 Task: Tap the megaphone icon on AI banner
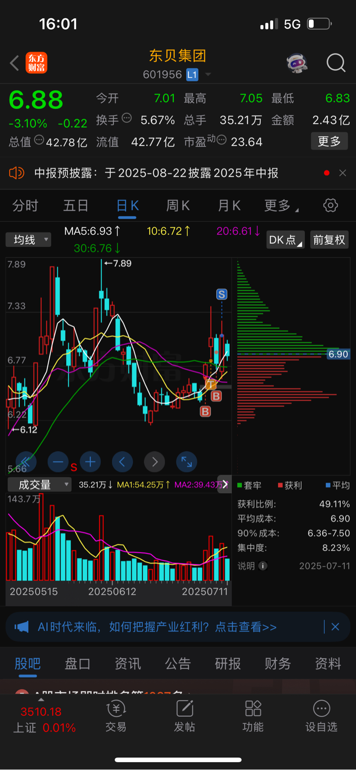[x=21, y=627]
